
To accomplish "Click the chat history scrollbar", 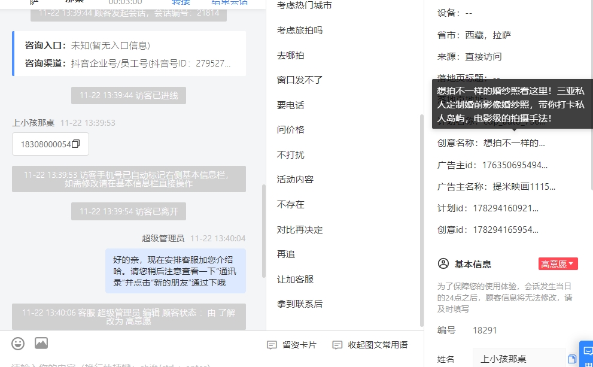I will pyautogui.click(x=264, y=232).
